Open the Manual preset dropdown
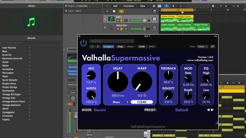Viewport: 246px width, 138px height. click(112, 41)
